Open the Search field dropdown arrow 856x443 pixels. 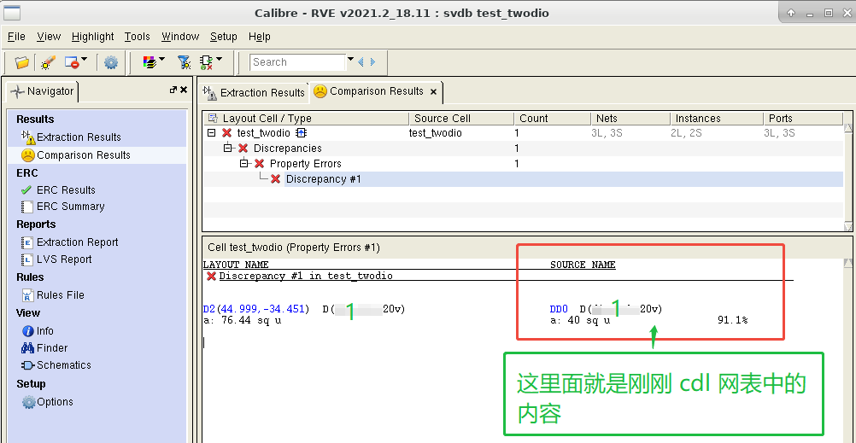coord(350,59)
